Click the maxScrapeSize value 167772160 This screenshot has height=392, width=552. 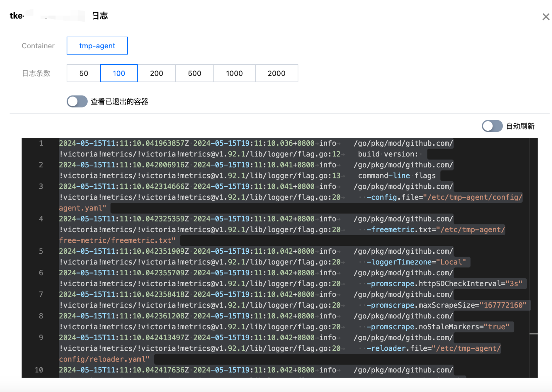pos(503,305)
